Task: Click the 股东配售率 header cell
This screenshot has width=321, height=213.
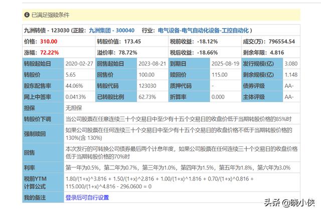Action: click(x=43, y=86)
